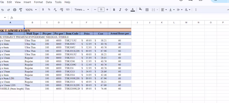
Task: Select cell with price 99.95
Action: [x=87, y=89]
